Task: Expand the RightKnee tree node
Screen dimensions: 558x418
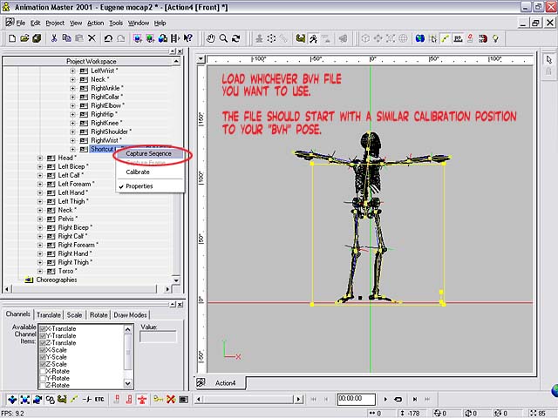Action: click(x=73, y=123)
